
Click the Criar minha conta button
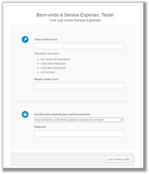pos(118,159)
